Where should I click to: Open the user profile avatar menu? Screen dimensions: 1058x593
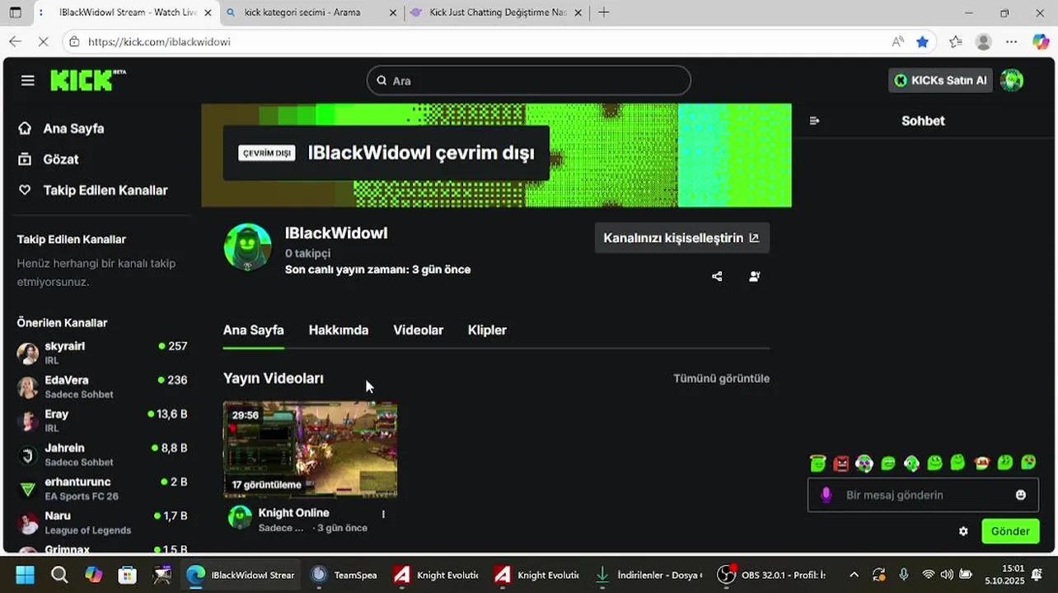[1012, 80]
